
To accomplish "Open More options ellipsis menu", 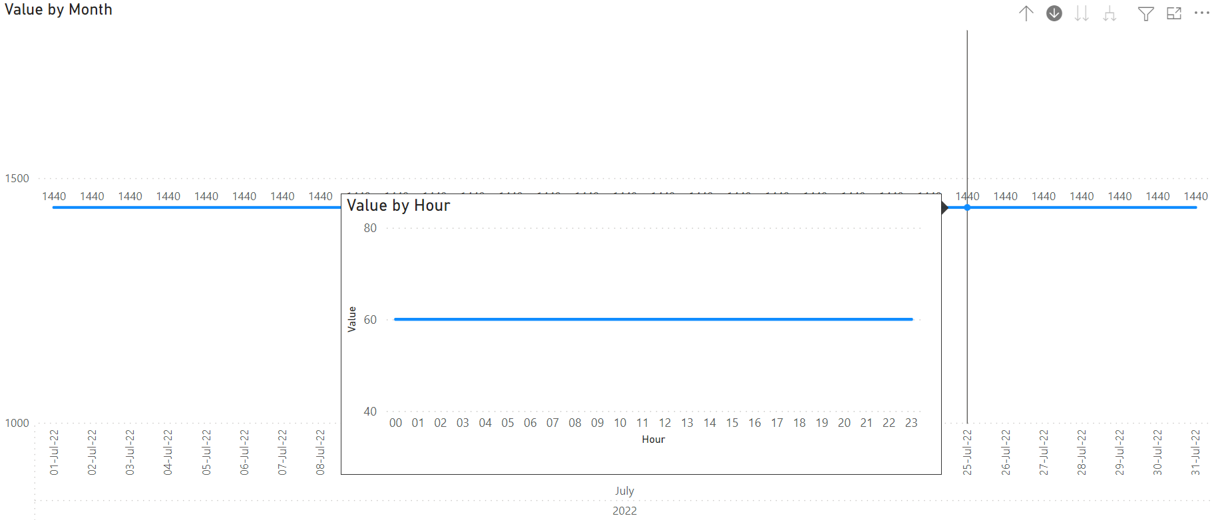I will [x=1201, y=13].
